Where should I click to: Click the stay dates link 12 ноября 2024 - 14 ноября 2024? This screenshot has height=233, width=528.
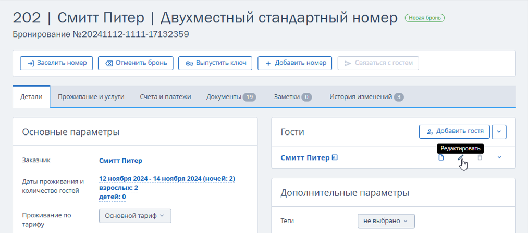click(x=150, y=179)
